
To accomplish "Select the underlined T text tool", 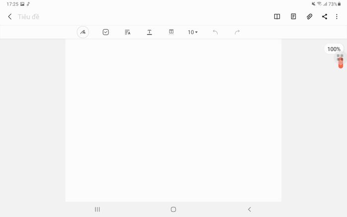I will pos(149,32).
